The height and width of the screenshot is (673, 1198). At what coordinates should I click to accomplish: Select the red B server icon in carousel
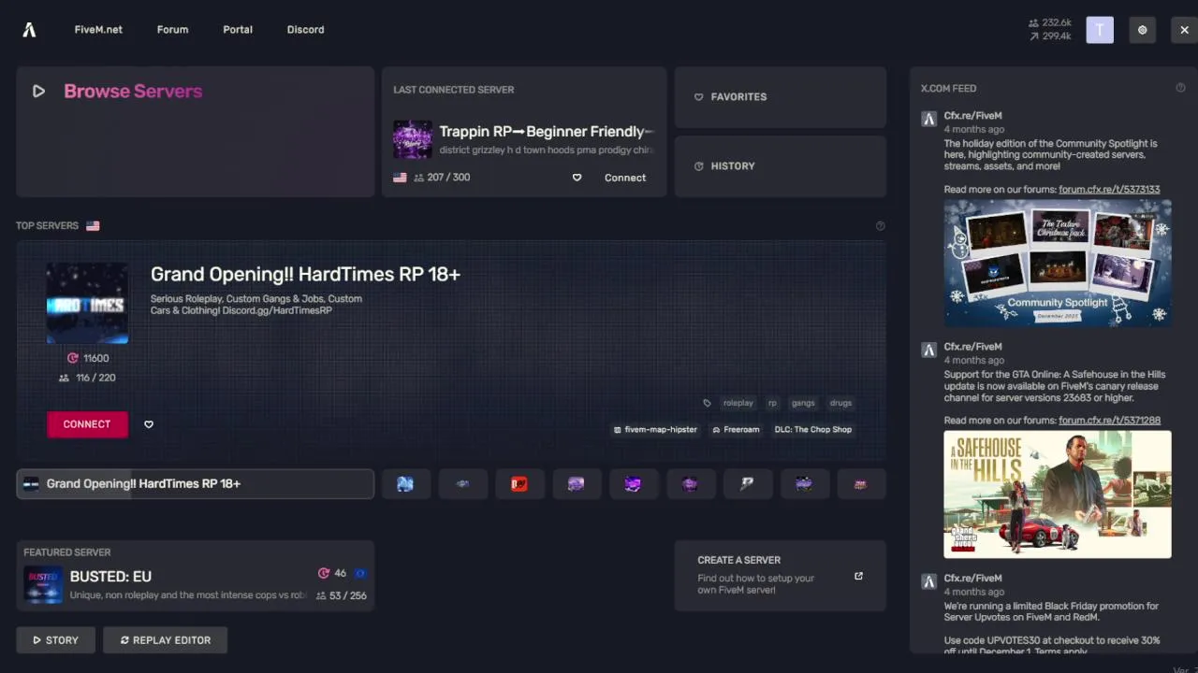coord(519,484)
